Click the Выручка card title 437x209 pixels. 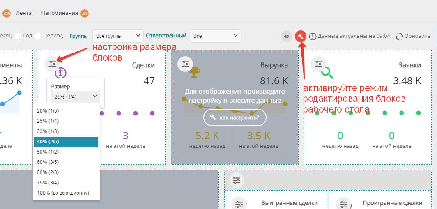click(x=274, y=65)
